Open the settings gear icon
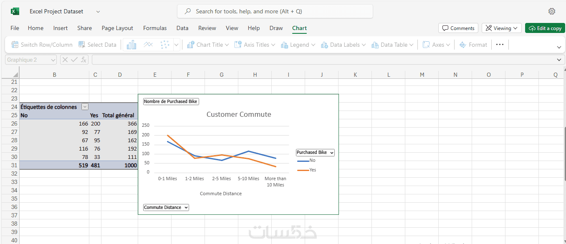566x244 pixels. (552, 11)
